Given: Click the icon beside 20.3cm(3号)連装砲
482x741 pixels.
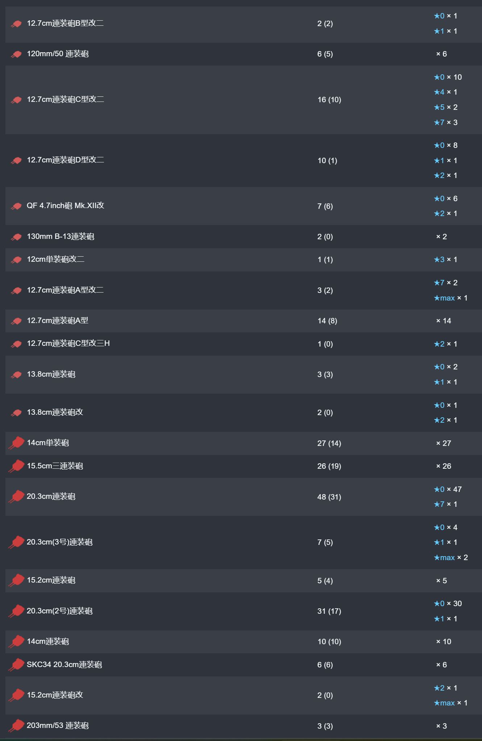Looking at the screenshot, I should (x=16, y=542).
